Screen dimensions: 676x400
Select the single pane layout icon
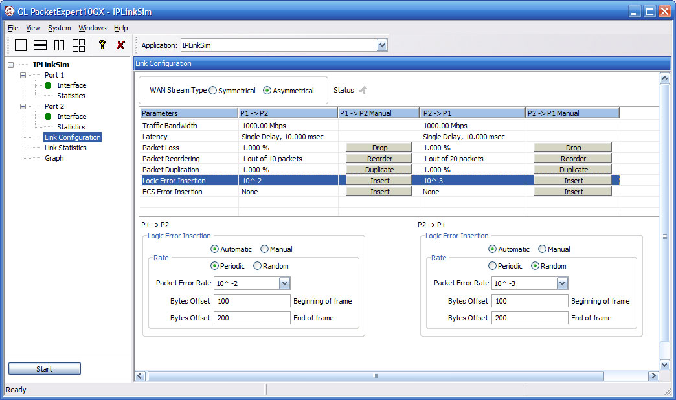(x=21, y=45)
